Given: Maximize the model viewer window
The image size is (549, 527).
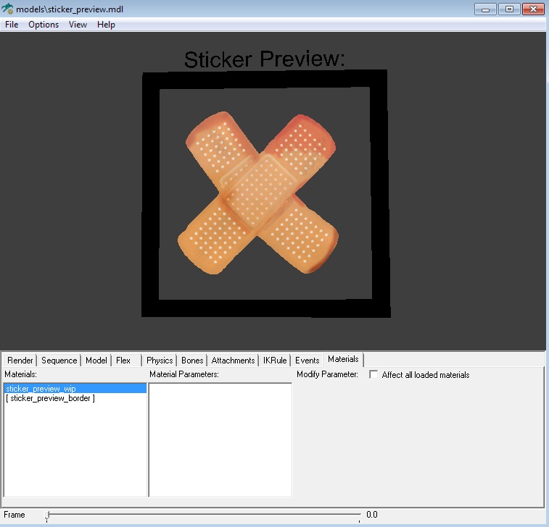Looking at the screenshot, I should click(509, 9).
